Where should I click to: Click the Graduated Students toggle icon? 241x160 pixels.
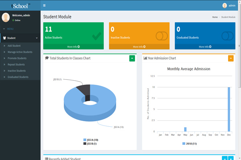click(x=227, y=36)
